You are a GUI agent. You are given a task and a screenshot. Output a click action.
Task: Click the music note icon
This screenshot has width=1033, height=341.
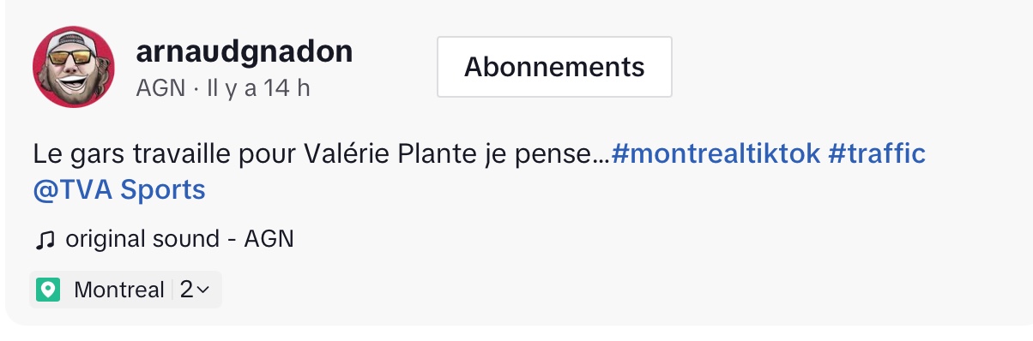[x=45, y=239]
